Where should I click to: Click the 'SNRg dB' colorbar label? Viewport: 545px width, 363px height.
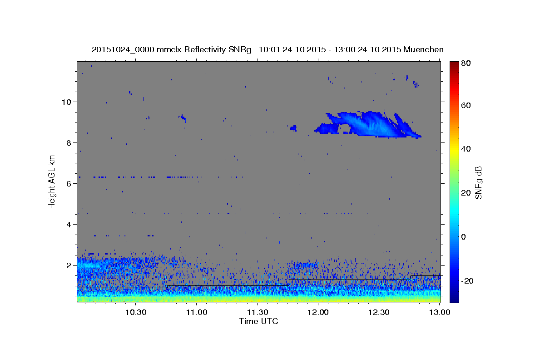[479, 182]
